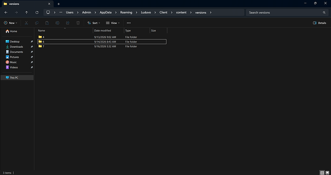Click the search magnifier icon
This screenshot has height=175, width=331.
click(x=324, y=12)
